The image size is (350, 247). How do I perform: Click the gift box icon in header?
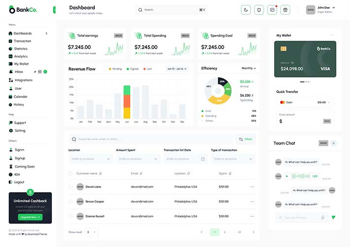click(285, 10)
